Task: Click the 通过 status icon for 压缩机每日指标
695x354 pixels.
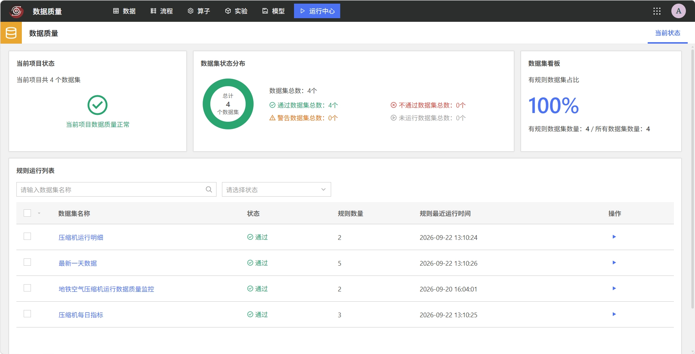Action: click(250, 314)
